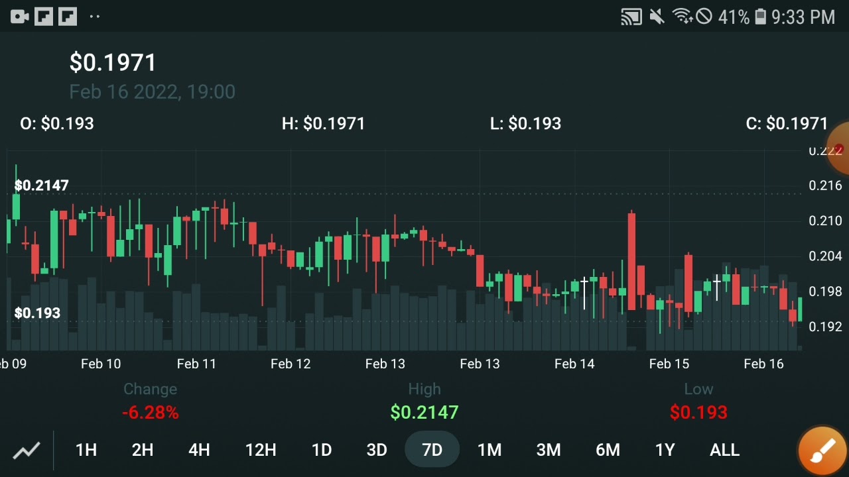Tap the H: $0.1971 high value
The height and width of the screenshot is (477, 849).
(323, 124)
